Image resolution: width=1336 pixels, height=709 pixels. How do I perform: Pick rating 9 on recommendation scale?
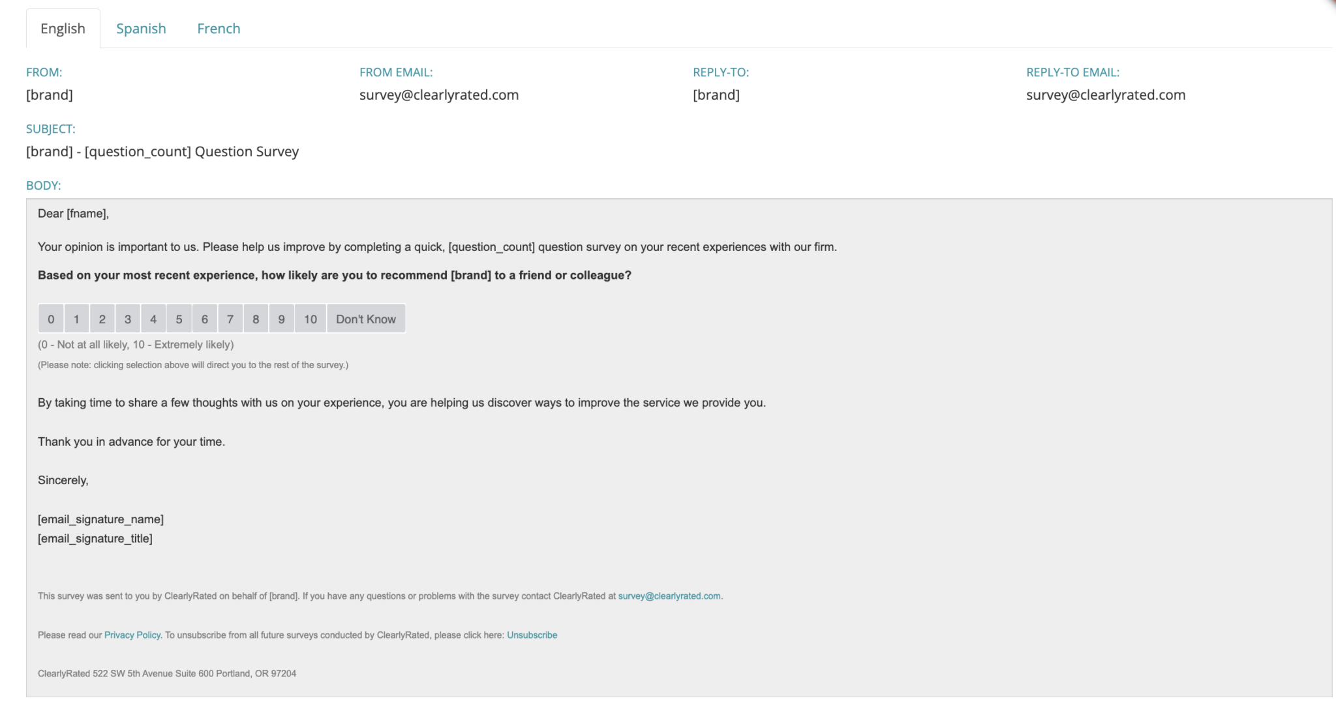[x=281, y=319]
